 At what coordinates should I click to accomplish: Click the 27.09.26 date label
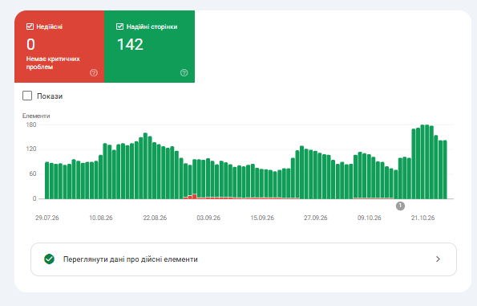point(316,218)
